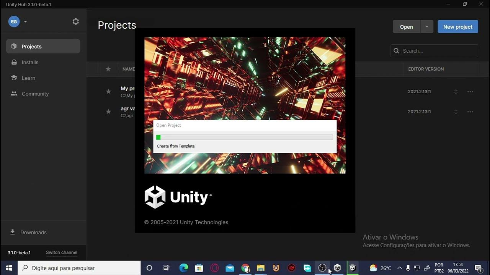This screenshot has width=490, height=275.
Task: Favorite the agr project row star
Action: 108,112
